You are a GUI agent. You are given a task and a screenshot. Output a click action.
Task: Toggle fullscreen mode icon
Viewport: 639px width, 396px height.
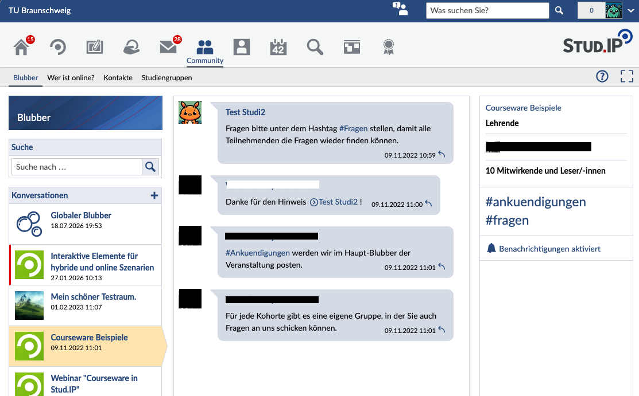pyautogui.click(x=627, y=76)
